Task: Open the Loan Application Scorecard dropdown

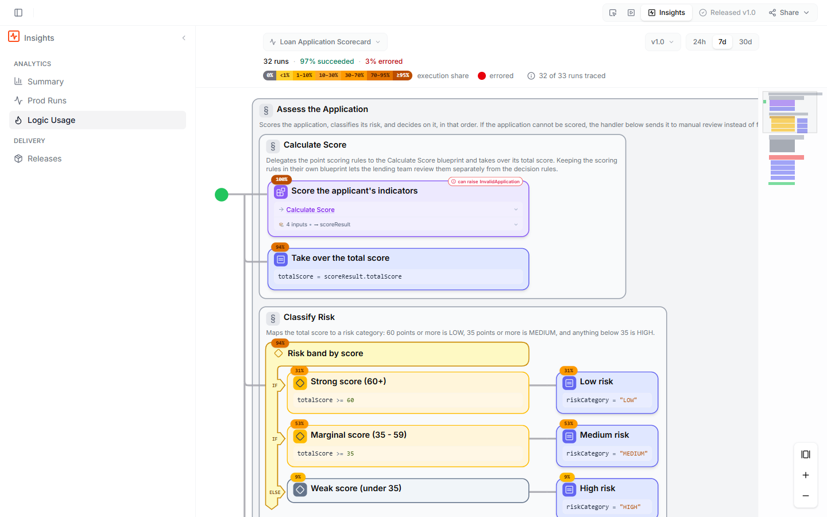Action: (x=325, y=42)
